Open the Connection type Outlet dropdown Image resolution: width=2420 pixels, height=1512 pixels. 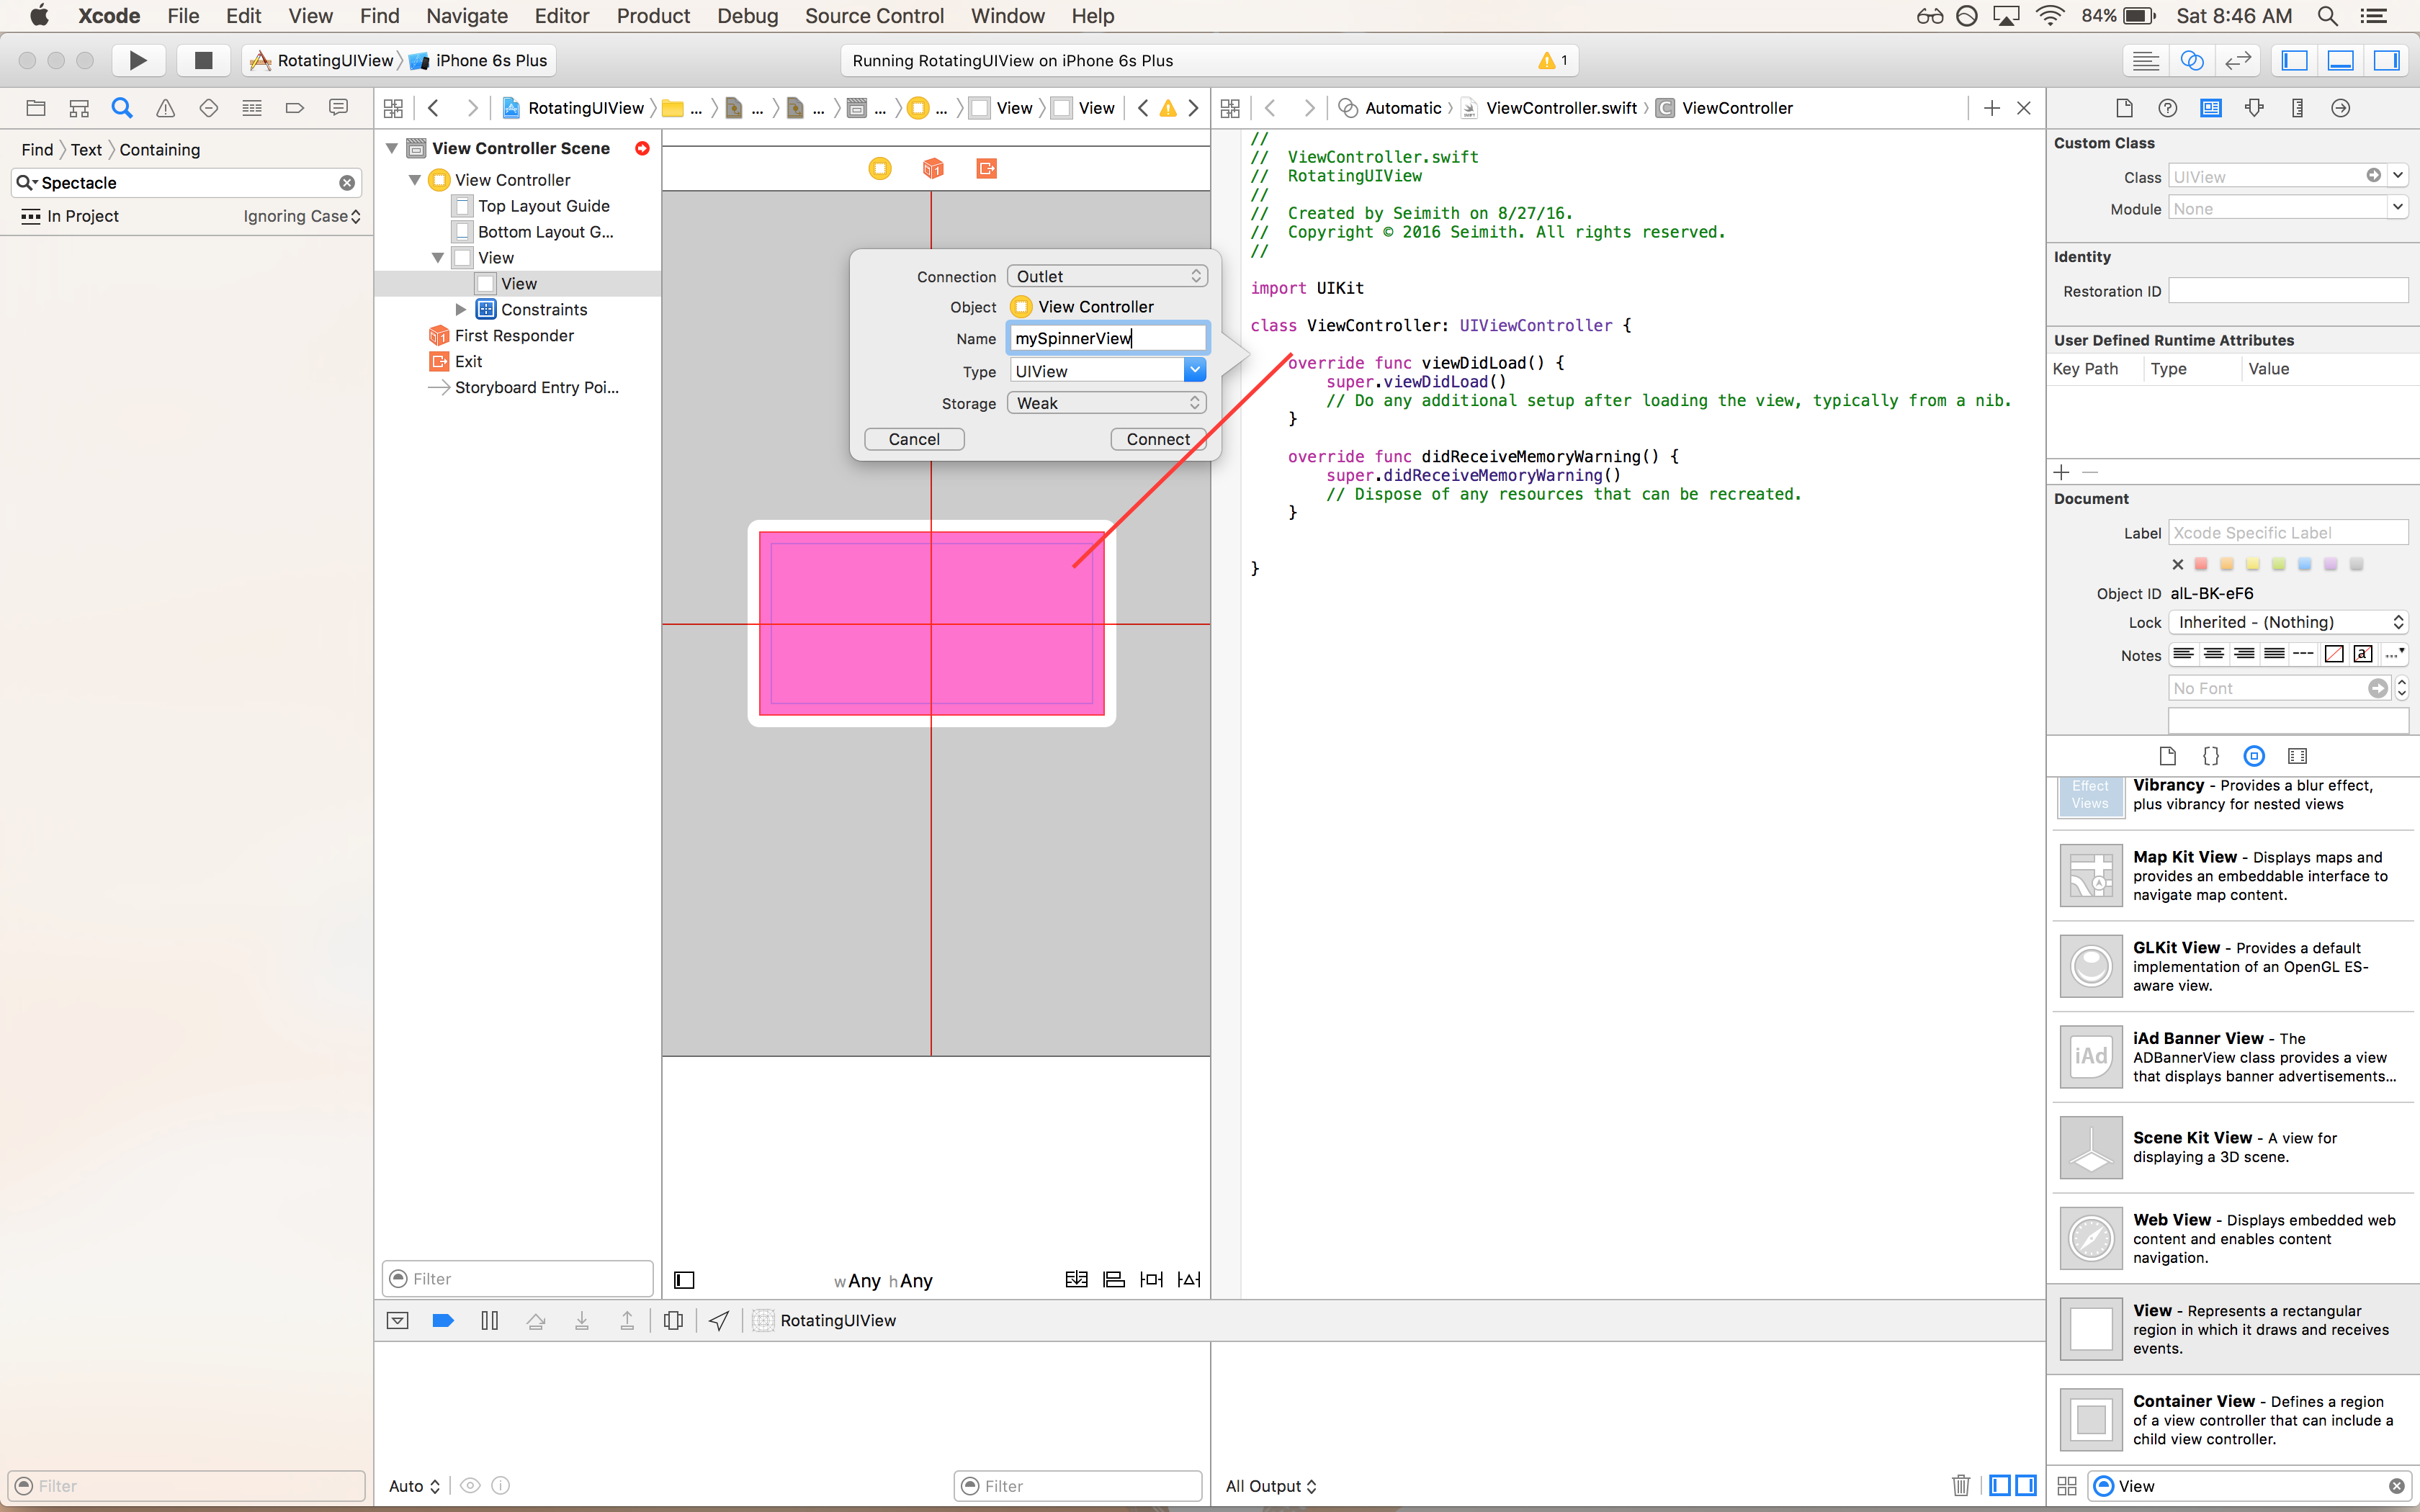coord(1107,276)
